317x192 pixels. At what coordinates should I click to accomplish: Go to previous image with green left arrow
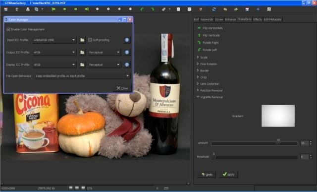pos(65,9)
